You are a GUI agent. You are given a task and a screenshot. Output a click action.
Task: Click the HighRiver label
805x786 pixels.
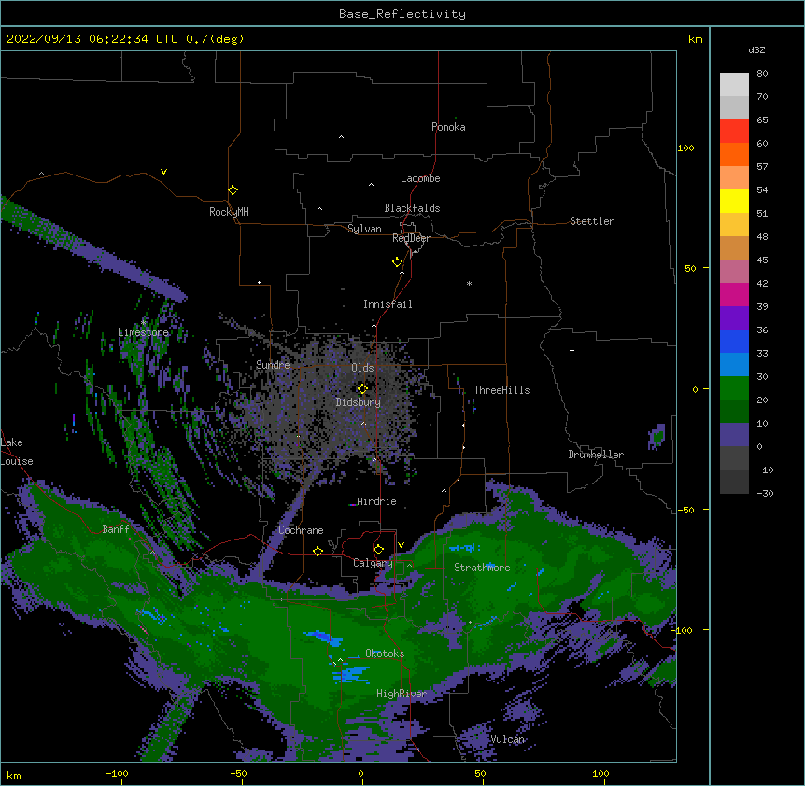[402, 694]
